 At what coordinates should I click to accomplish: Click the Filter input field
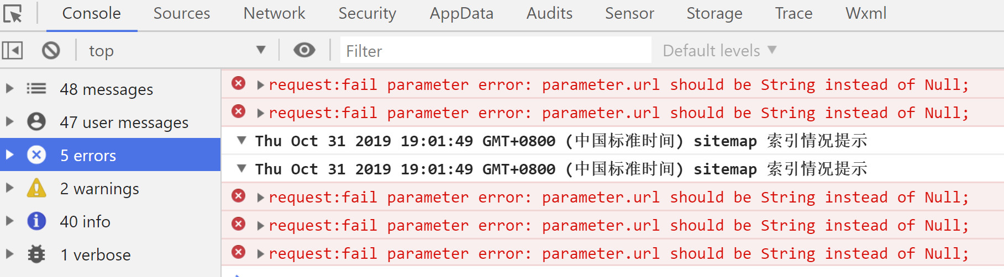(496, 51)
